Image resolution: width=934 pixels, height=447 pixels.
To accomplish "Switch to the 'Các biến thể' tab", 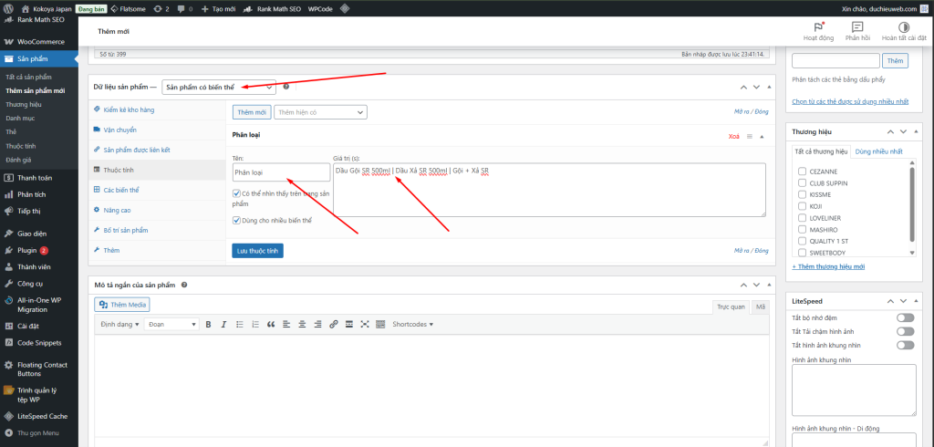I will [120, 190].
